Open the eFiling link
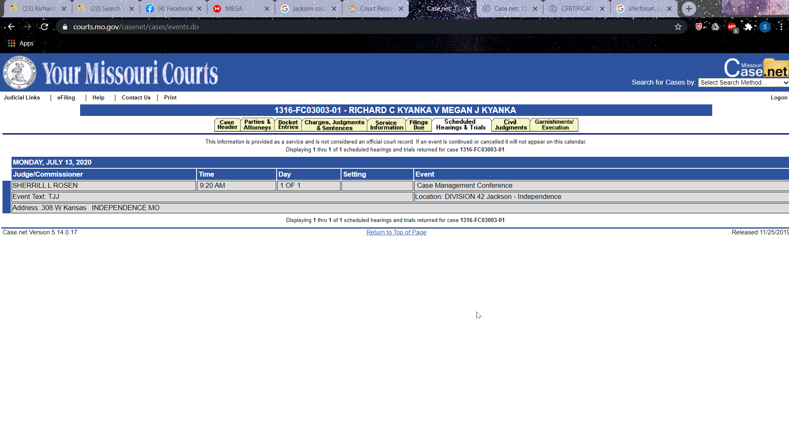 coord(66,98)
